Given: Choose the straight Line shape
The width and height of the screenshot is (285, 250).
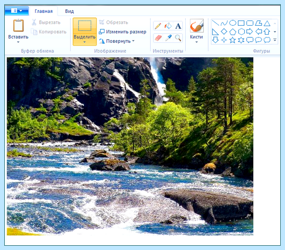Looking at the screenshot, I should (x=216, y=23).
